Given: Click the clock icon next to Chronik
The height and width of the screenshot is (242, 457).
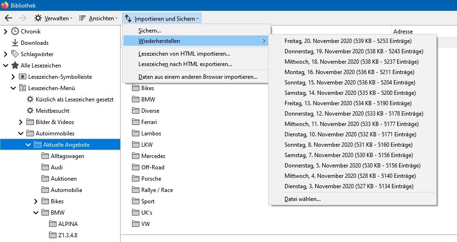Looking at the screenshot, I should point(15,32).
